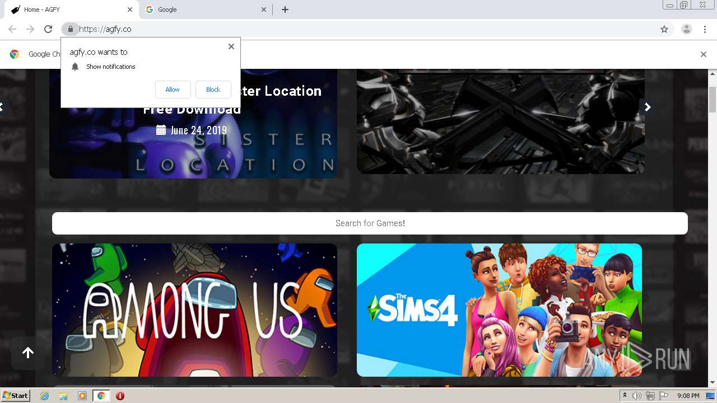
Task: Select the Home - AGFY tab
Action: 72,10
